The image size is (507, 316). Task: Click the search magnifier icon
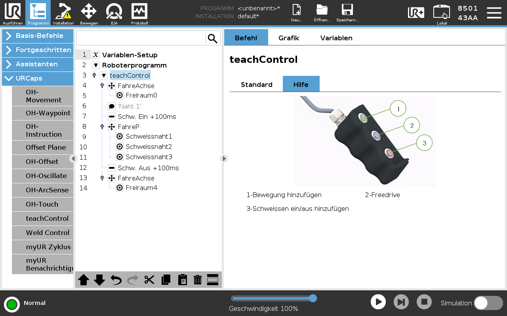(213, 38)
